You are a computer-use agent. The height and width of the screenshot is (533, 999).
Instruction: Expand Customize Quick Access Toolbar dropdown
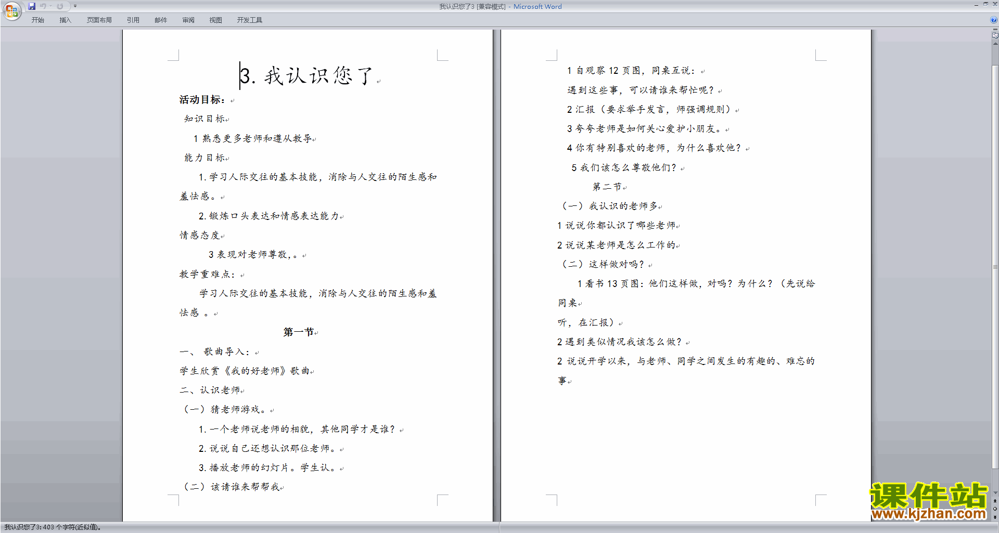pyautogui.click(x=75, y=6)
